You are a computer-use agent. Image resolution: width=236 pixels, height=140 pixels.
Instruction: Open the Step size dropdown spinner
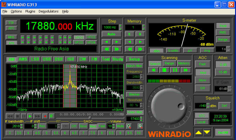coord(120,27)
